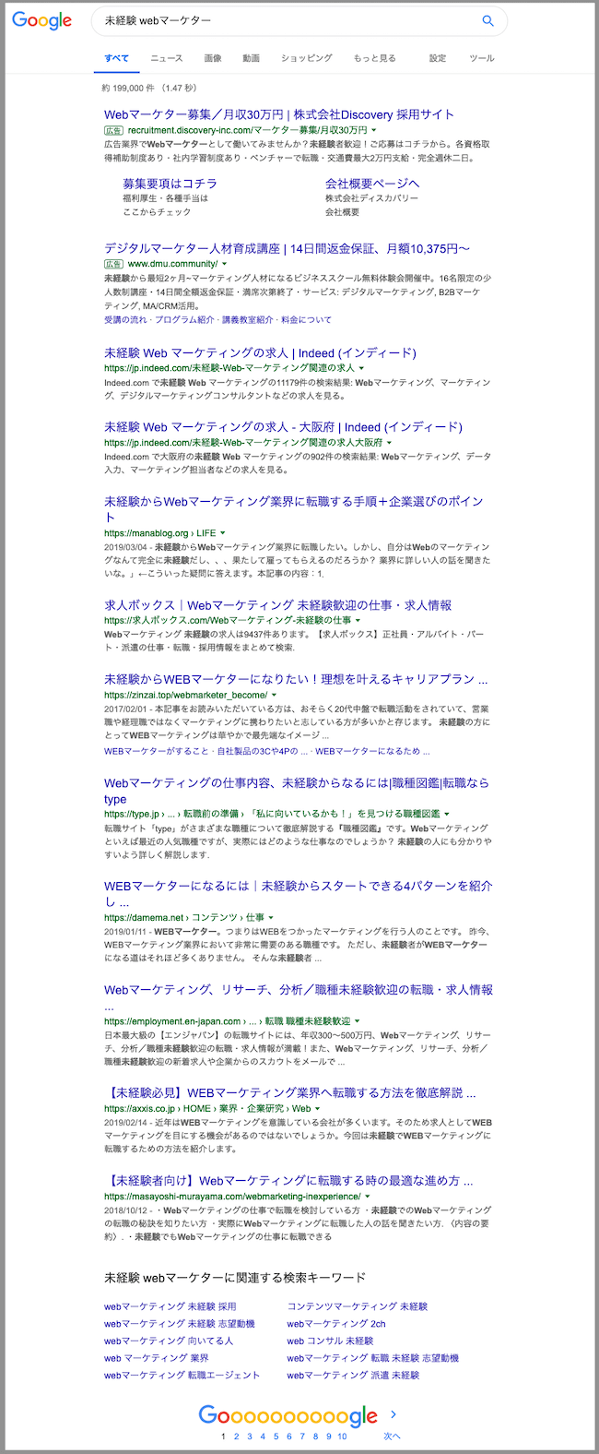
Task: Switch to the 動画 tab
Action: click(x=251, y=58)
